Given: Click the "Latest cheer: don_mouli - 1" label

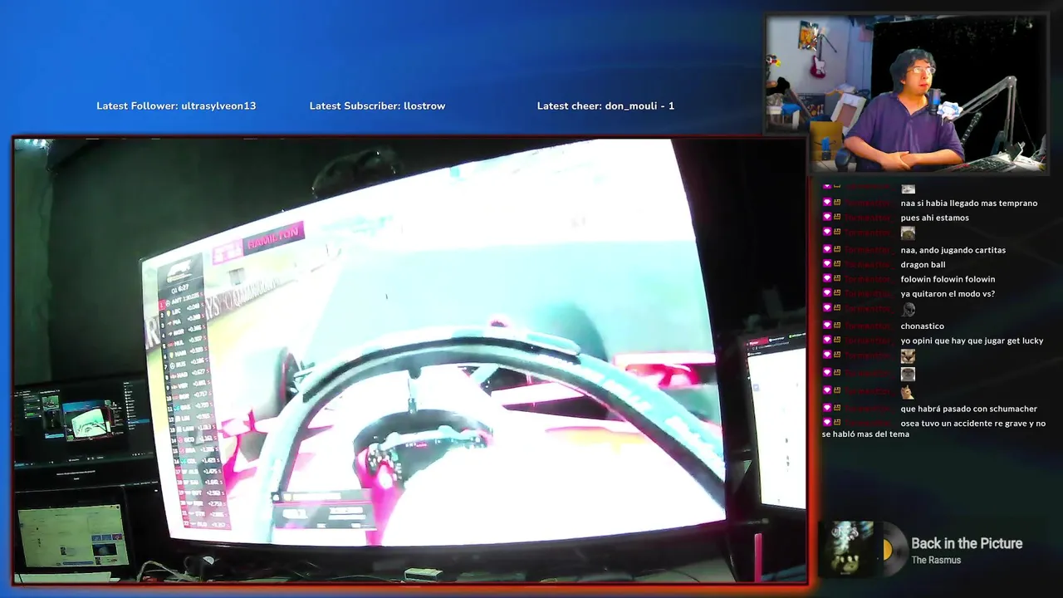Looking at the screenshot, I should (x=605, y=105).
